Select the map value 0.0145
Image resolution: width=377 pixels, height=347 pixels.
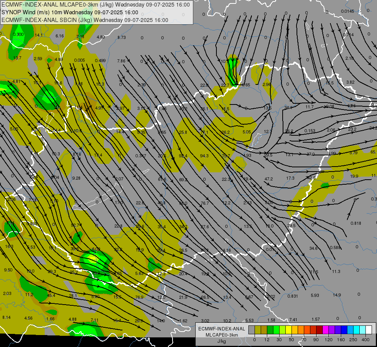(x=347, y=11)
